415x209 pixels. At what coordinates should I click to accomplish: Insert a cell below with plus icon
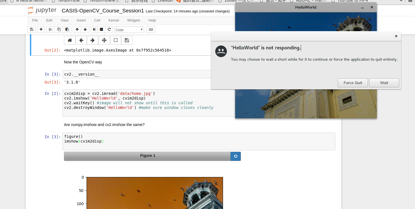click(x=41, y=30)
